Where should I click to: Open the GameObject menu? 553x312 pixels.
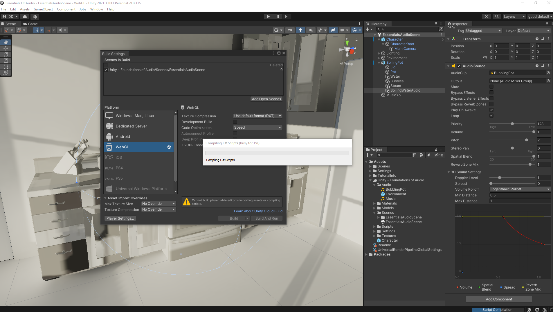coord(43,9)
